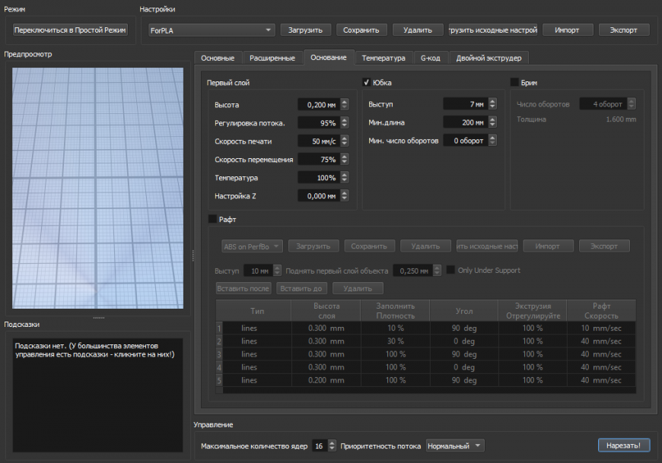
Task: Enable the Брим checkbox
Action: tap(514, 82)
